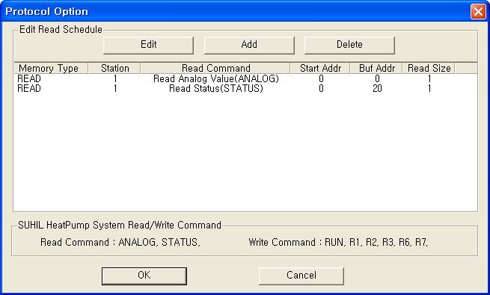Click the Delete button
The image size is (490, 295).
[x=349, y=45]
